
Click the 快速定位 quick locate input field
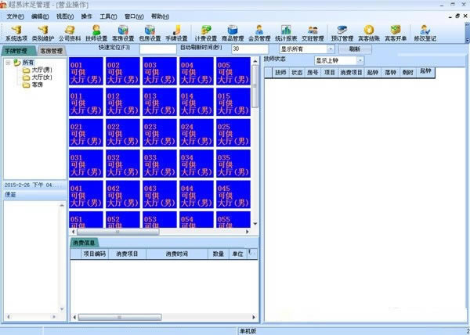[158, 49]
